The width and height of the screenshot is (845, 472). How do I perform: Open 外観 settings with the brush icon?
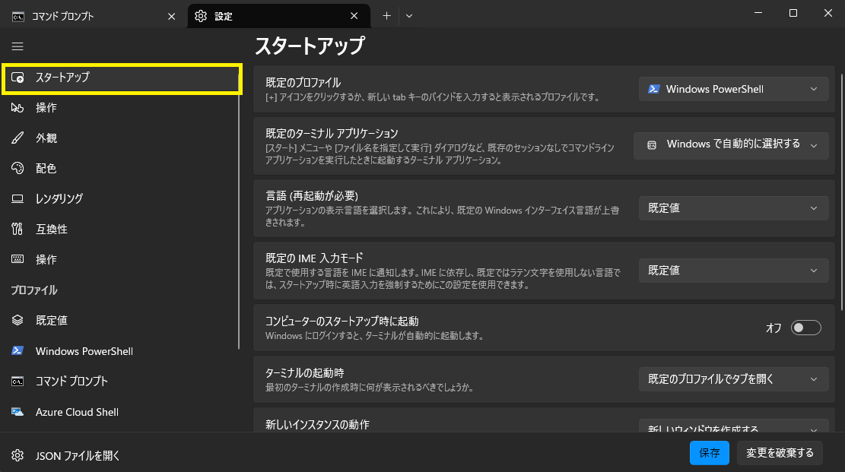tap(46, 138)
